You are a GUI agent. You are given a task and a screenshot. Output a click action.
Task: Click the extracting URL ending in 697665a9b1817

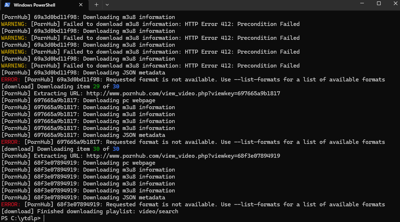click(183, 93)
